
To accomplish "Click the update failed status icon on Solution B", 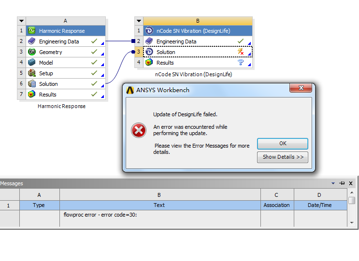I will (241, 52).
